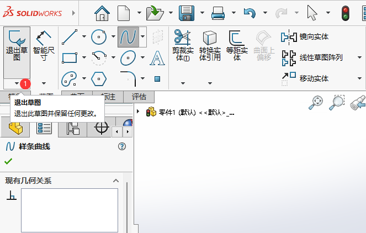This screenshot has height=233, width=366.
Task: Open Ellipse tool dropdown arrow
Action: [x=142, y=57]
